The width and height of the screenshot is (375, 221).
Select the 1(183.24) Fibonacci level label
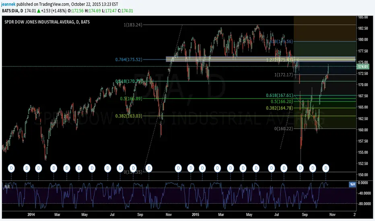coord(133,25)
